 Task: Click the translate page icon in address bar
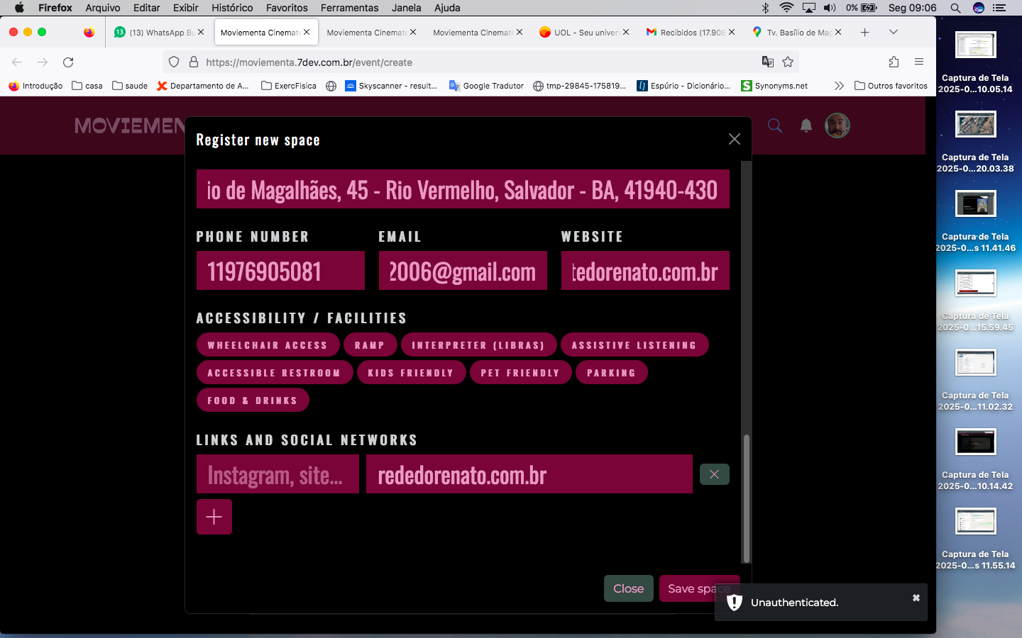[767, 62]
